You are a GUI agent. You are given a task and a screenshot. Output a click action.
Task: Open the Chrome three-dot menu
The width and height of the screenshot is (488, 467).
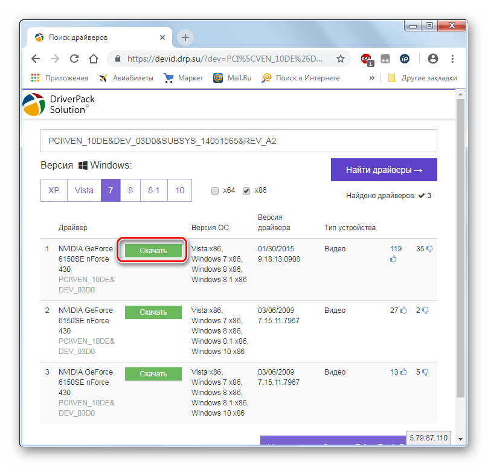(452, 59)
